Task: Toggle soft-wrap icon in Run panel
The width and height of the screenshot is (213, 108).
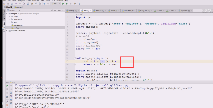Action: tap(11, 93)
